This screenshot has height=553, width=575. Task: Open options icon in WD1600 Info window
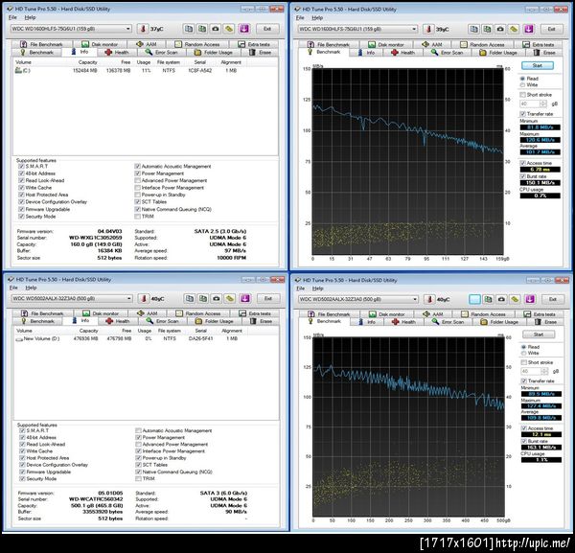coord(229,29)
